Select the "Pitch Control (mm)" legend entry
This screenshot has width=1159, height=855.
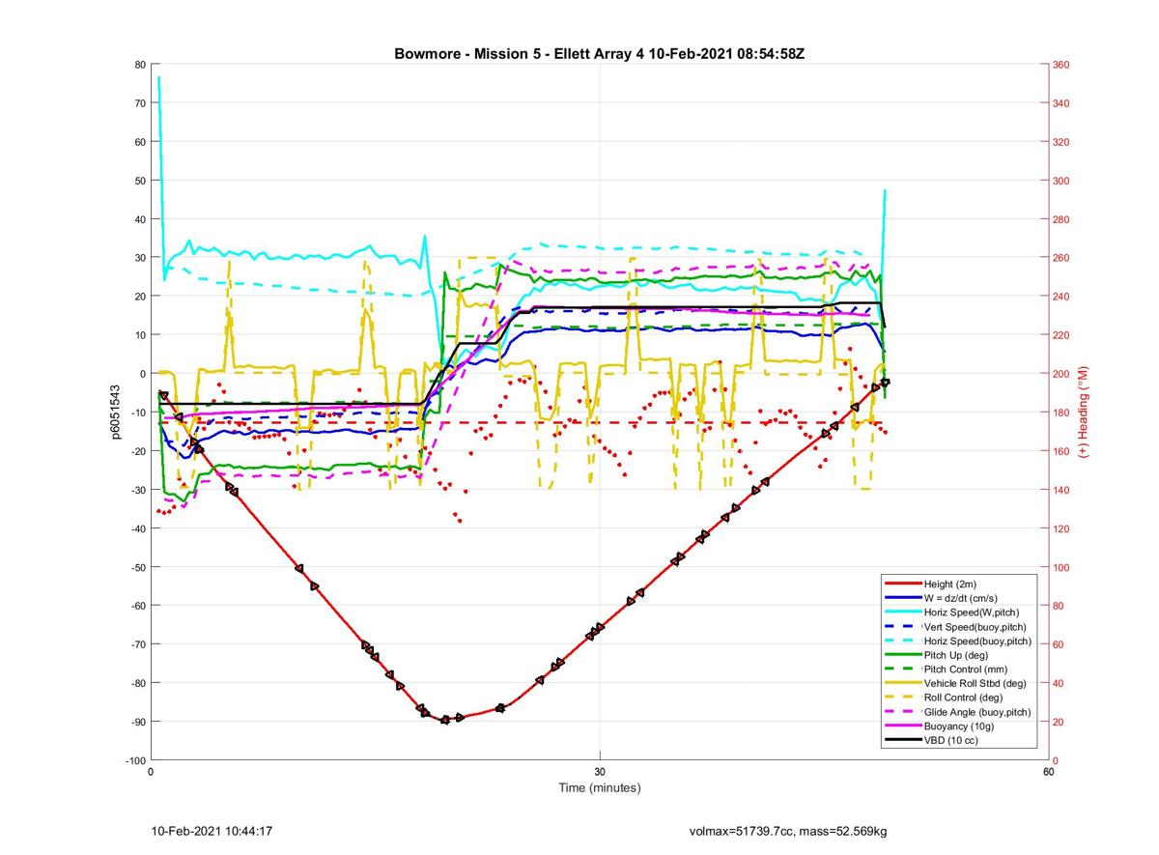tap(967, 670)
